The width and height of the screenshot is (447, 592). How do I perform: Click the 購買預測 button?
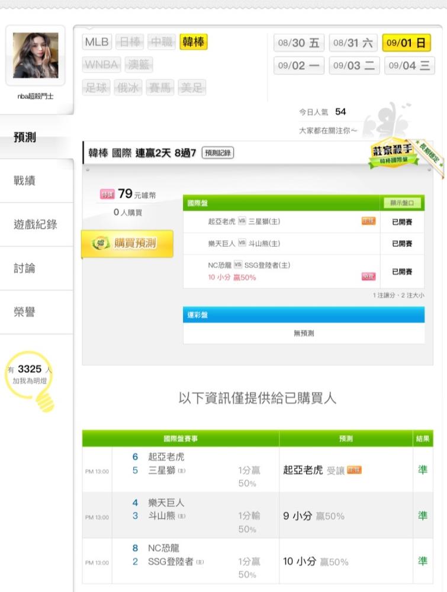click(x=127, y=243)
